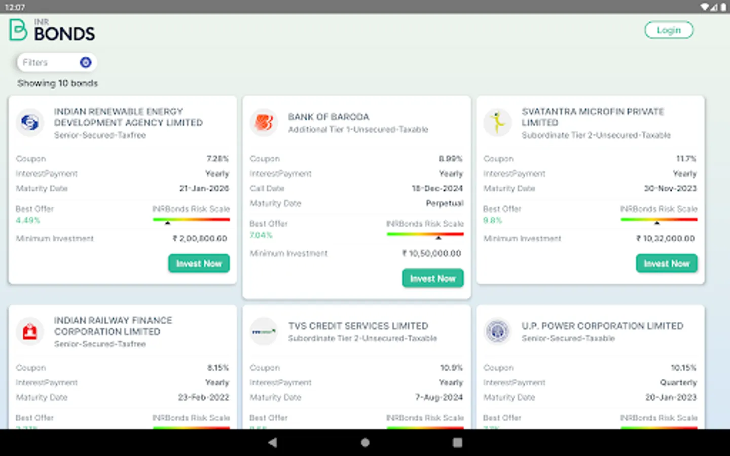Select minimum investment ₹ 2,00,800.60
The image size is (730, 456).
tap(200, 239)
